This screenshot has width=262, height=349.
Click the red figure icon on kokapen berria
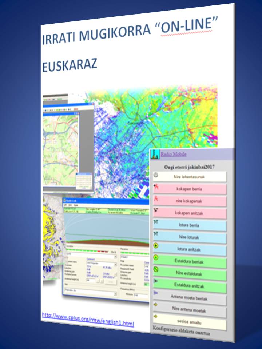[156, 188]
